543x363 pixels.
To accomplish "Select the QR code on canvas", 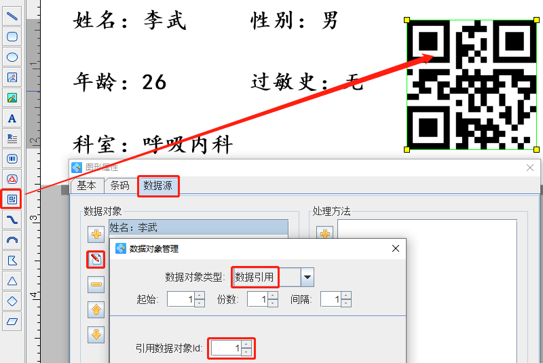I will pyautogui.click(x=472, y=85).
